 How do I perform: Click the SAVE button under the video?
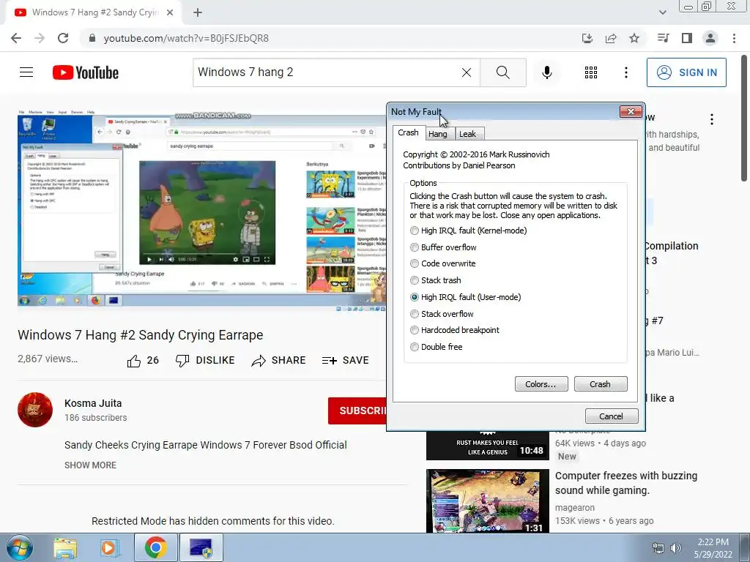coord(345,360)
